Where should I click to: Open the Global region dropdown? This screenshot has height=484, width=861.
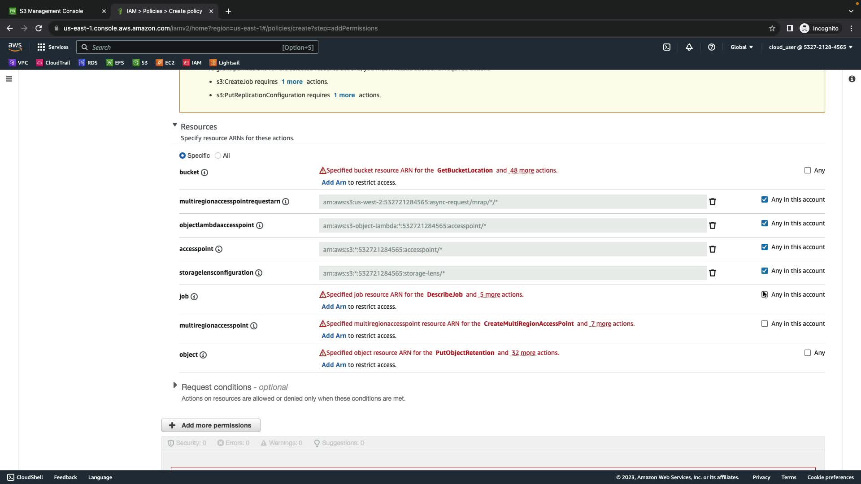[742, 47]
